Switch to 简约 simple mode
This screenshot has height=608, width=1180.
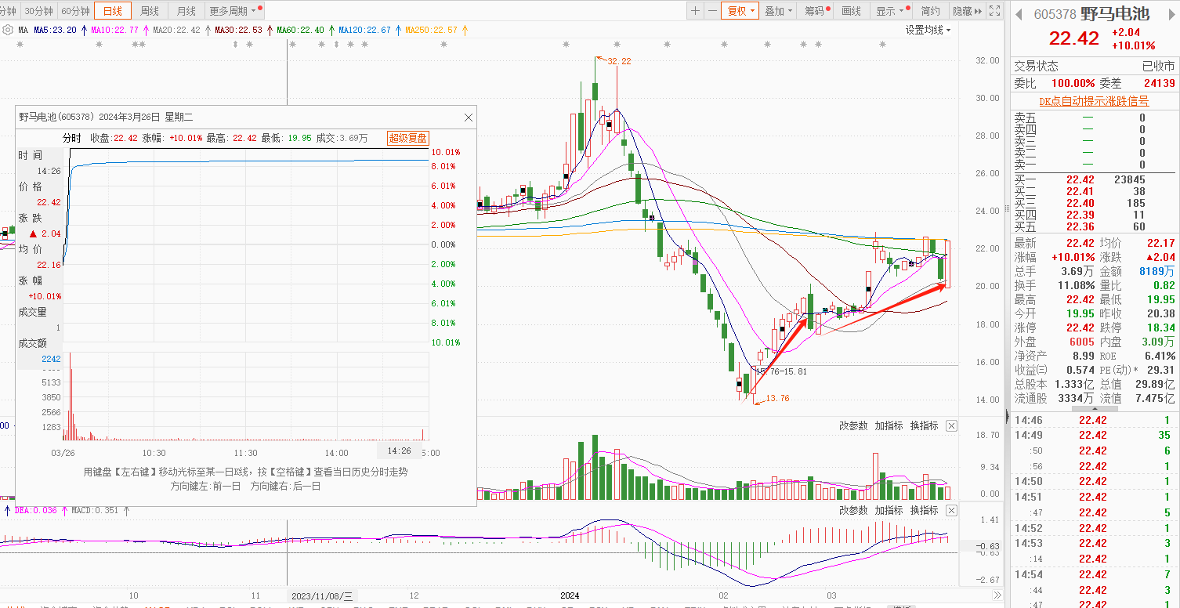point(930,11)
